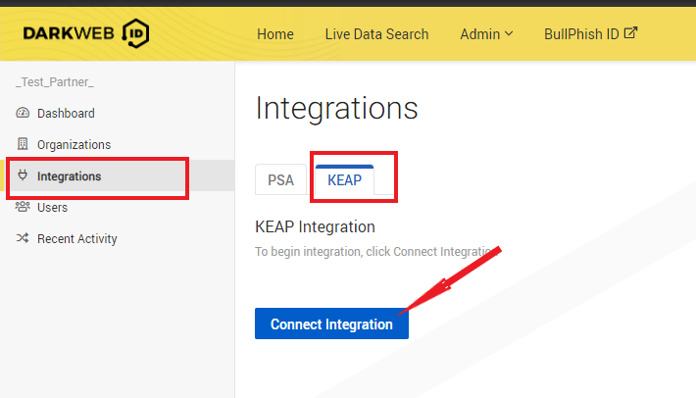The width and height of the screenshot is (696, 398).
Task: Expand the Admin dropdown chevron
Action: (509, 33)
